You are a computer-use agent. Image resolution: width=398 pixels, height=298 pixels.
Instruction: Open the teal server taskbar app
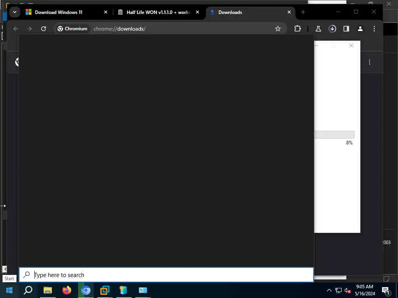tap(124, 290)
